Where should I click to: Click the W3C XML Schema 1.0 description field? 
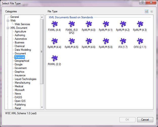(79, 113)
